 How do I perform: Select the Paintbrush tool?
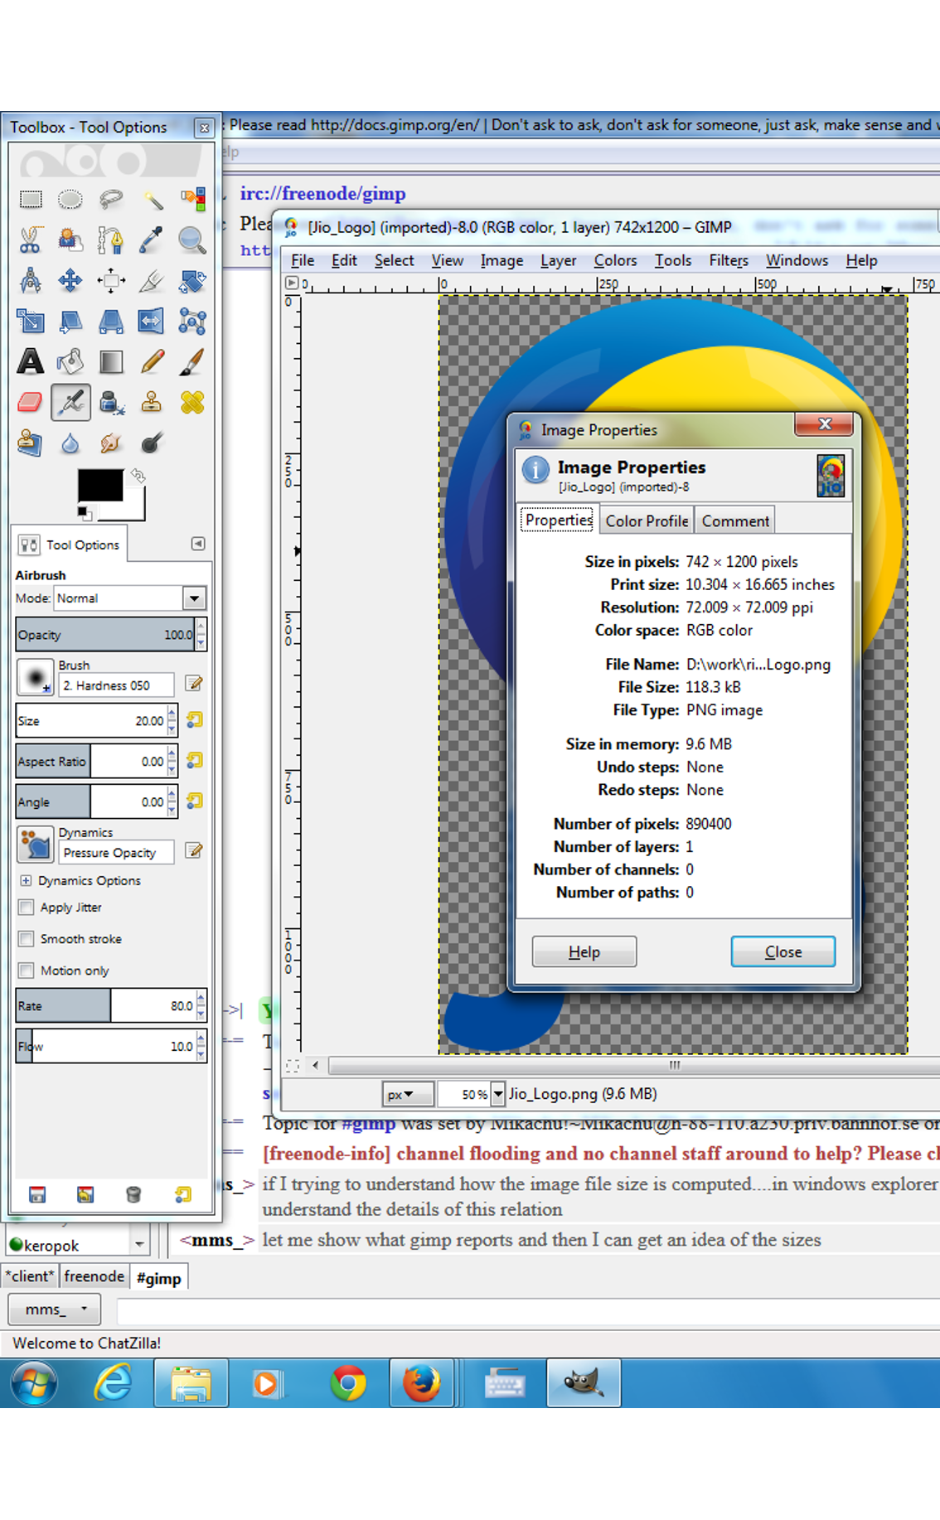point(192,361)
